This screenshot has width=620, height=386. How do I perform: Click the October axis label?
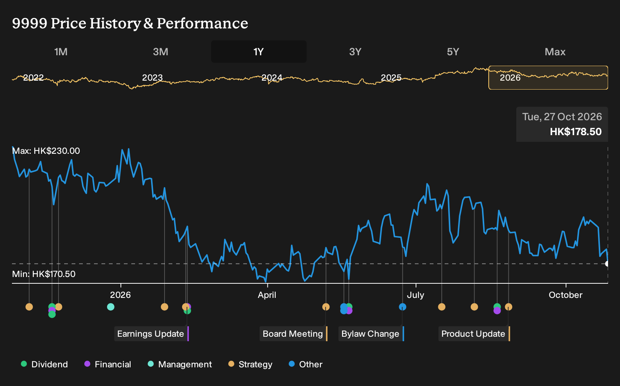(566, 295)
